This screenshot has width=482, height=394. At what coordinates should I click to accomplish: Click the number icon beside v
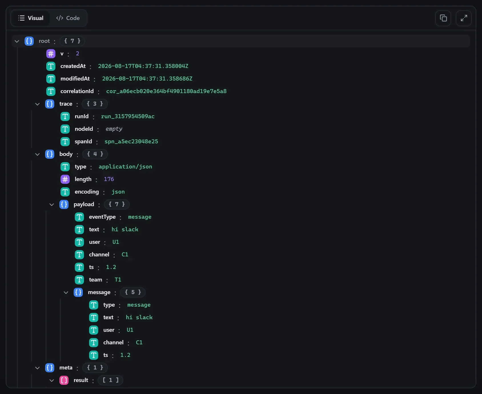(x=51, y=54)
